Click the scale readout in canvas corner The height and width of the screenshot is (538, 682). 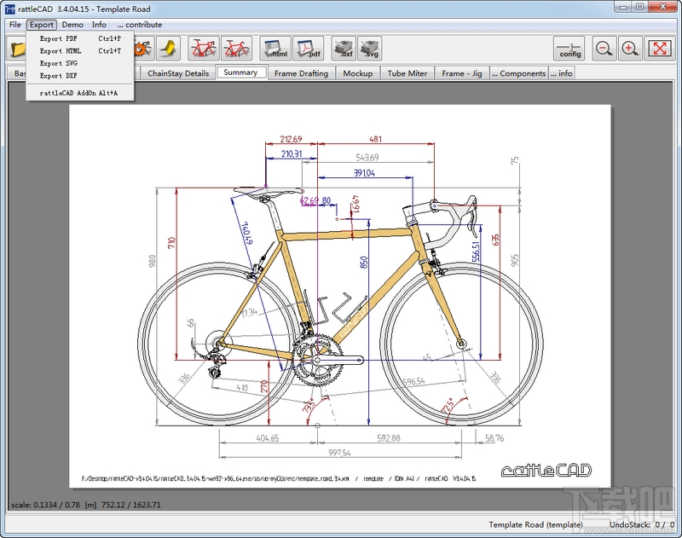pyautogui.click(x=86, y=505)
